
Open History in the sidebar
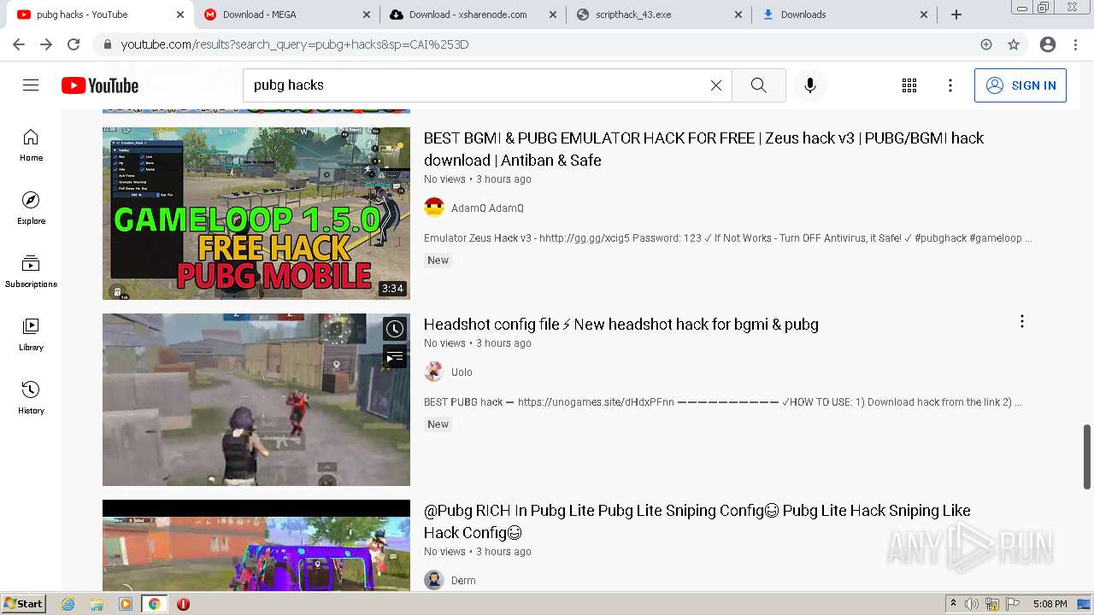[31, 398]
